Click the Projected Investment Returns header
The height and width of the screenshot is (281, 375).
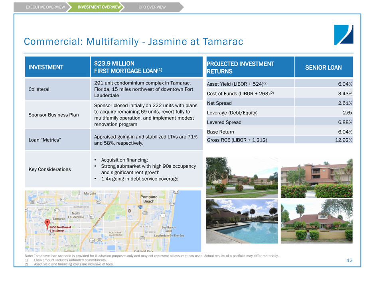(x=240, y=67)
